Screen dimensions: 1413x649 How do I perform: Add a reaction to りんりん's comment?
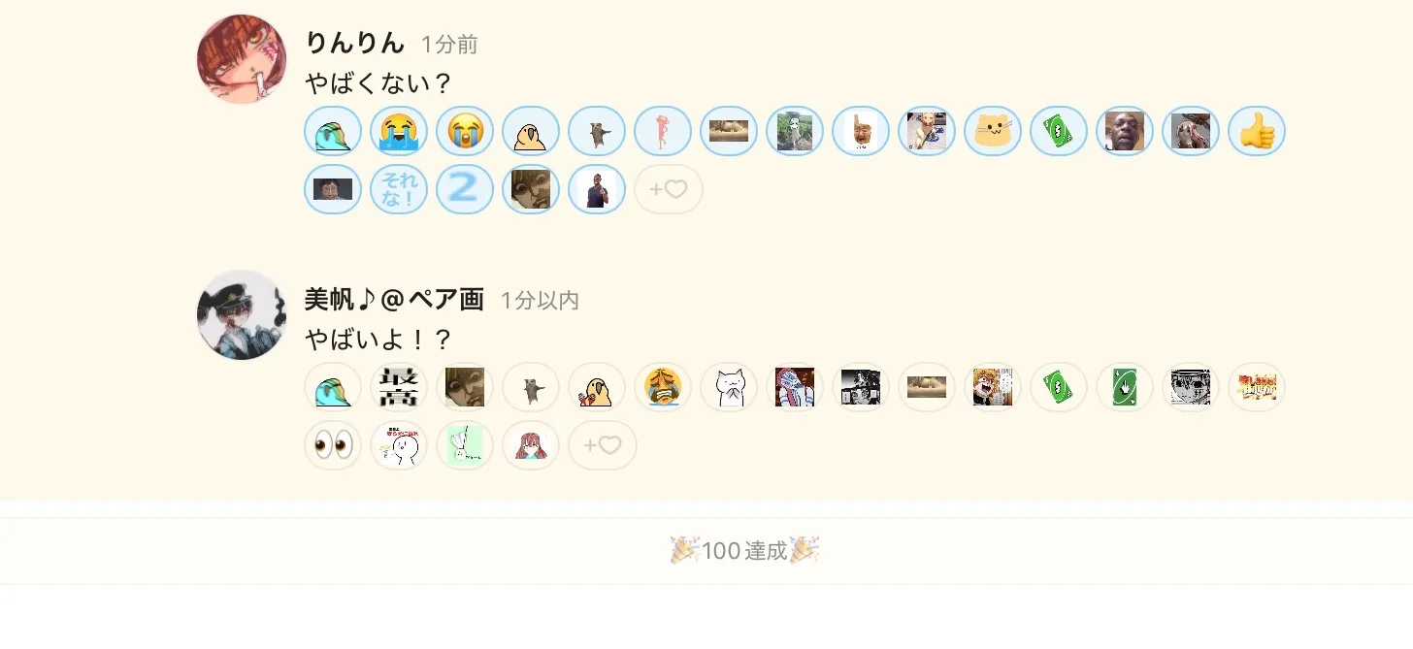[x=669, y=189]
